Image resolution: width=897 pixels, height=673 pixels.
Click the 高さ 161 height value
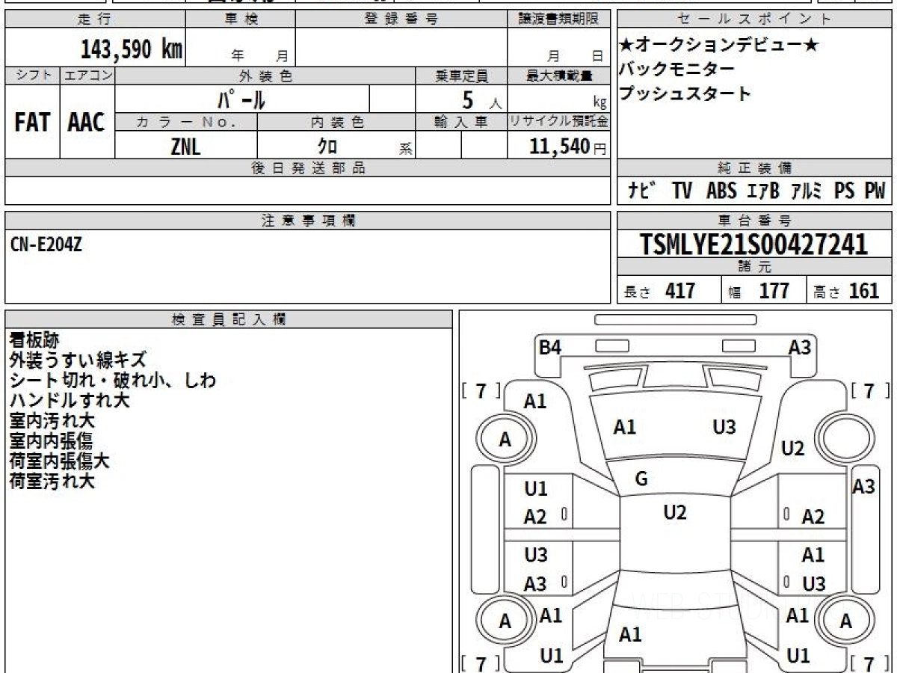(x=846, y=291)
